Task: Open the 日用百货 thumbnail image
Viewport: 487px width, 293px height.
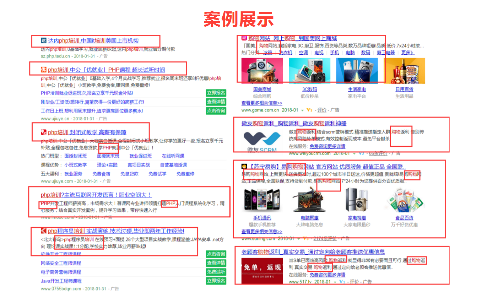Action: click(x=404, y=71)
